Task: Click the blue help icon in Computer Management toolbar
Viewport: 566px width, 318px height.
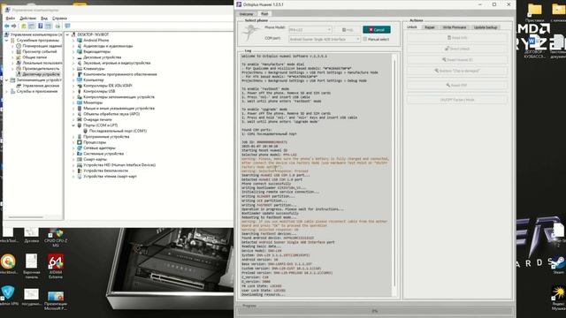Action: click(41, 26)
